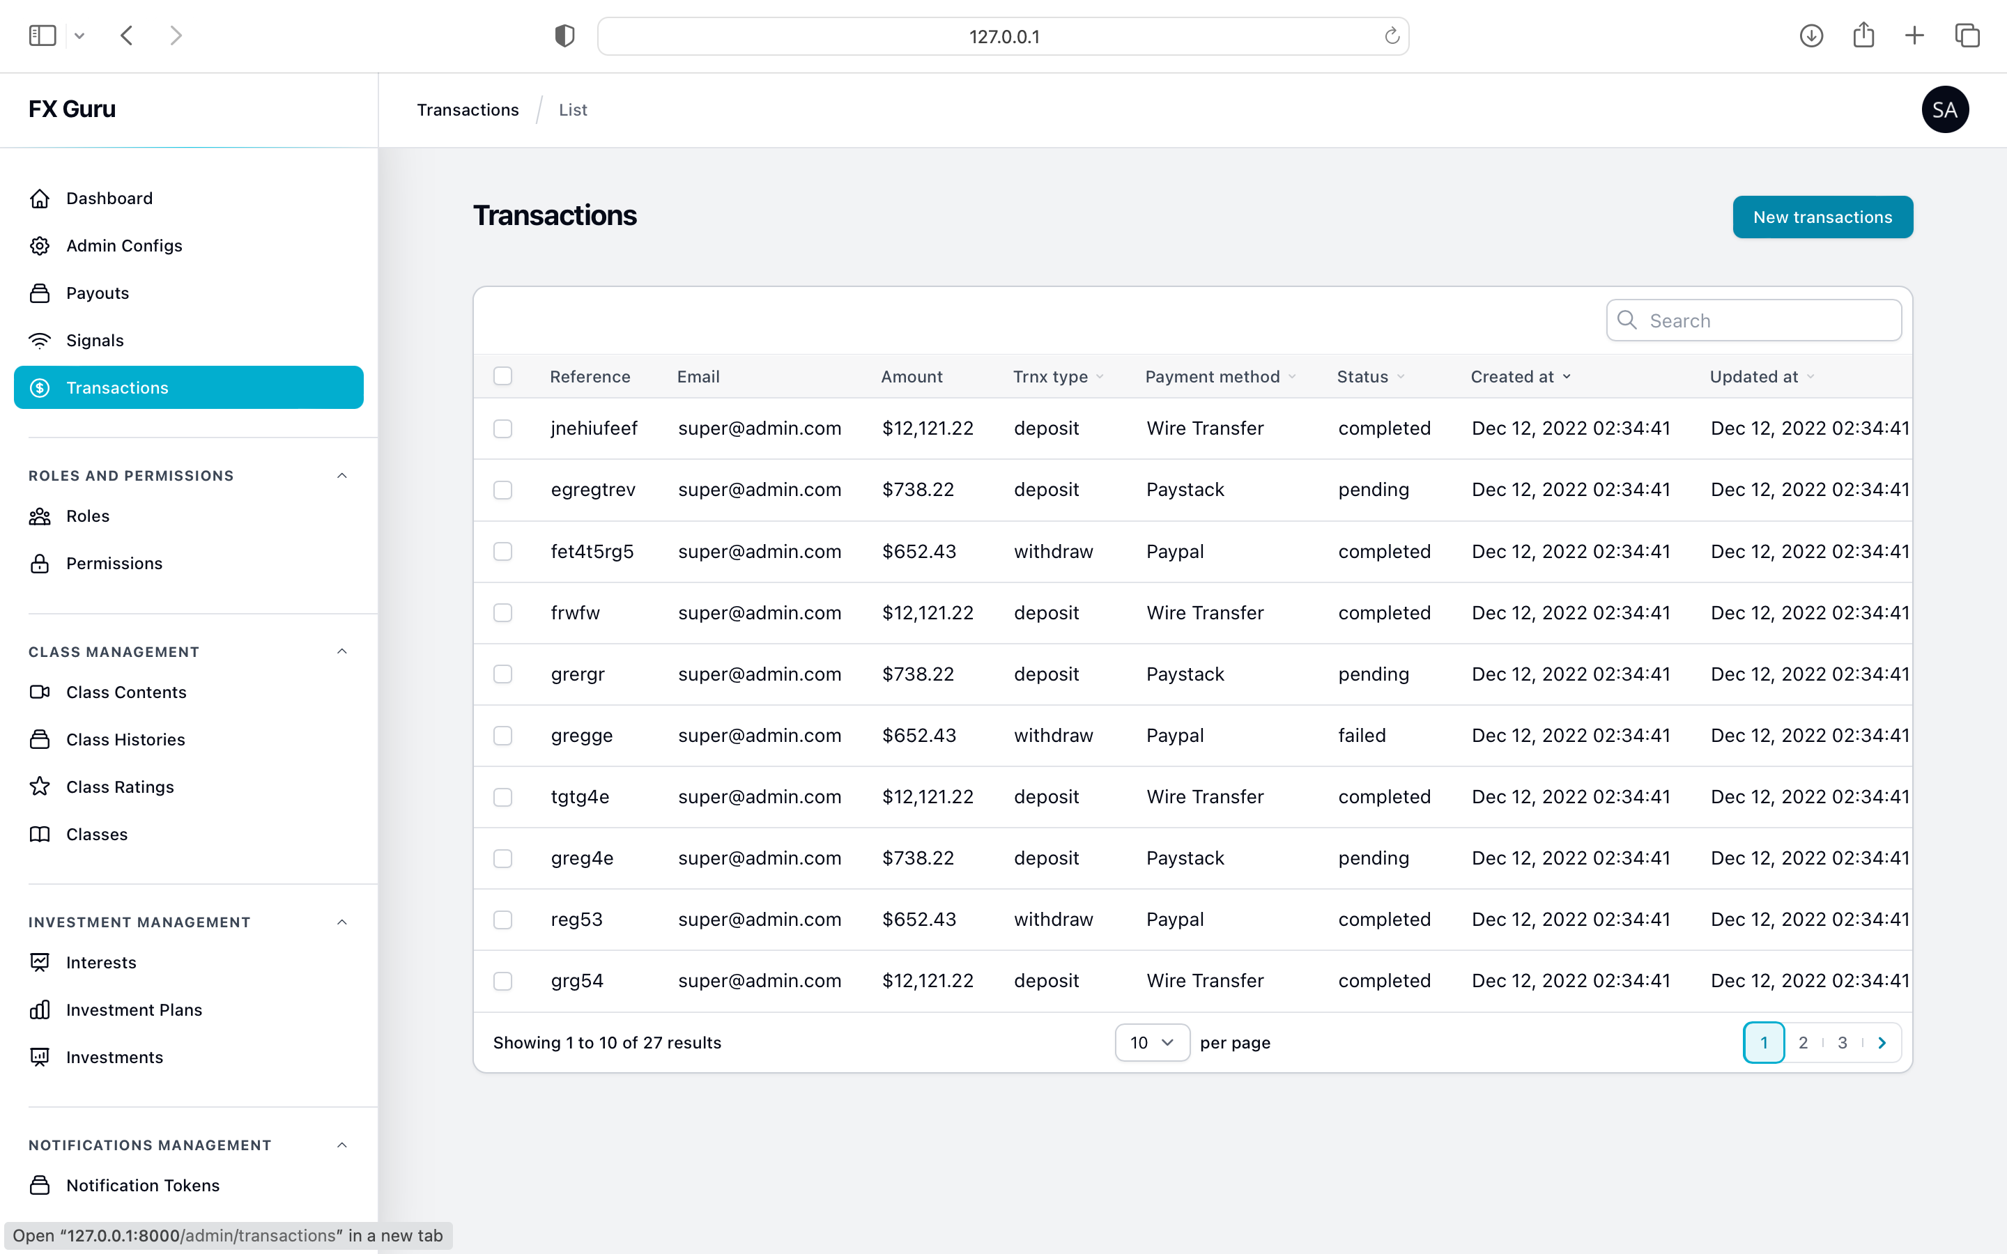Go to next page arrow
The height and width of the screenshot is (1254, 2007).
click(1882, 1042)
